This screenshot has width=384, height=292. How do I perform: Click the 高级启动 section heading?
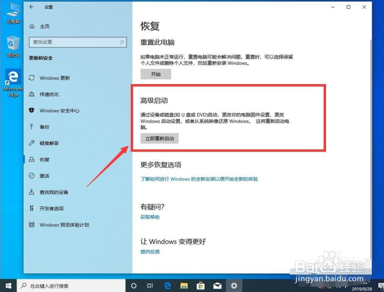click(x=154, y=100)
